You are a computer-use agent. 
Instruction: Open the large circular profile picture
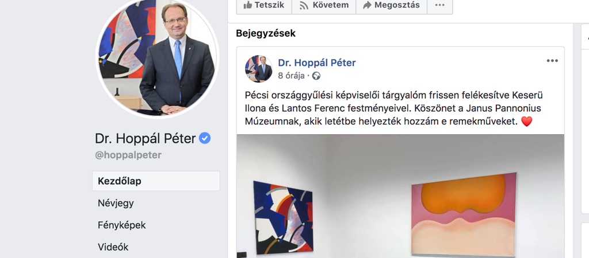pyautogui.click(x=158, y=57)
